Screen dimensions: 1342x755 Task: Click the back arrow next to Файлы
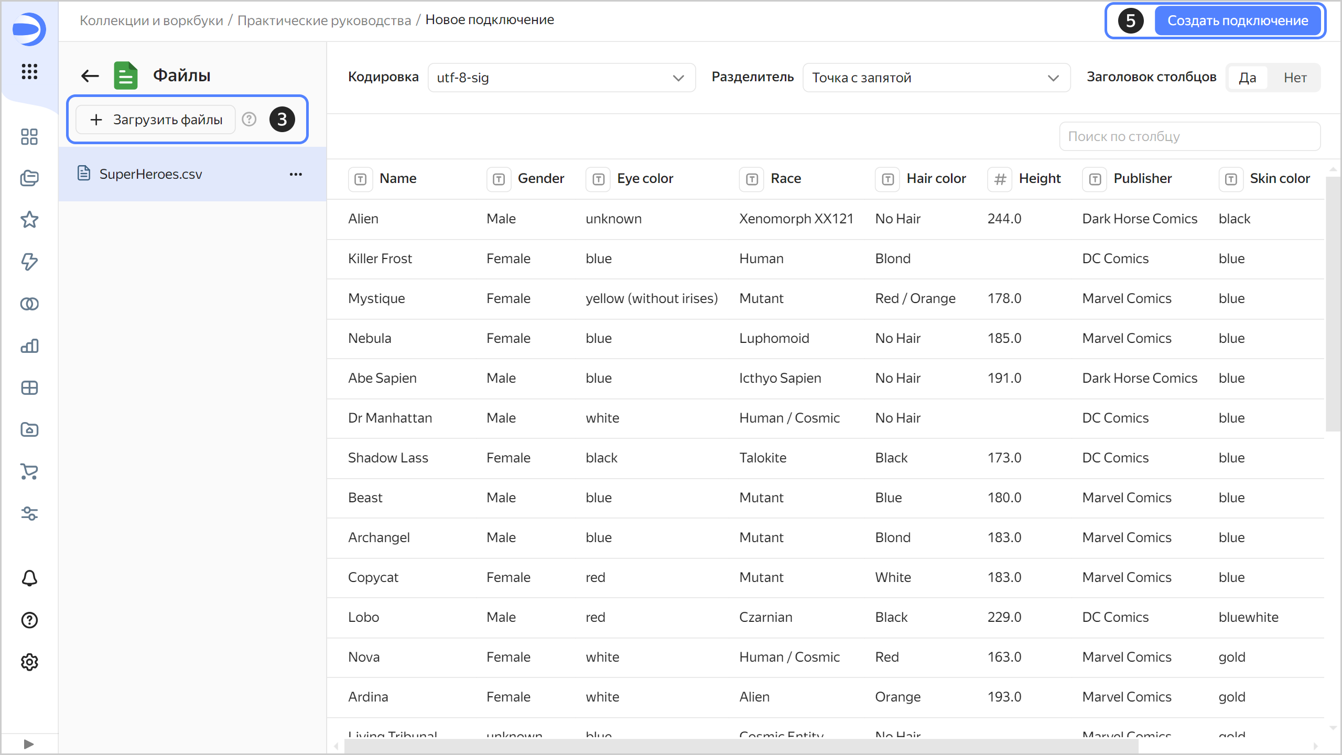tap(90, 76)
